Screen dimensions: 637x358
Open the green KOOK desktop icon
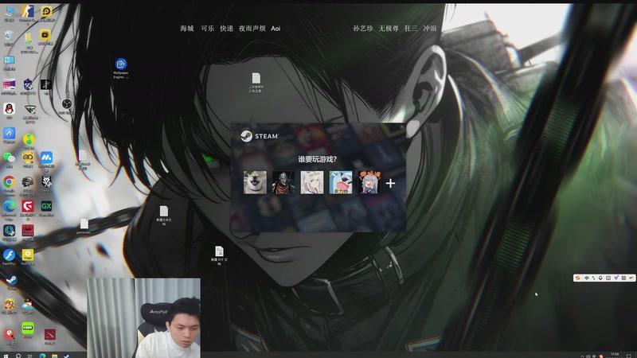click(x=28, y=330)
